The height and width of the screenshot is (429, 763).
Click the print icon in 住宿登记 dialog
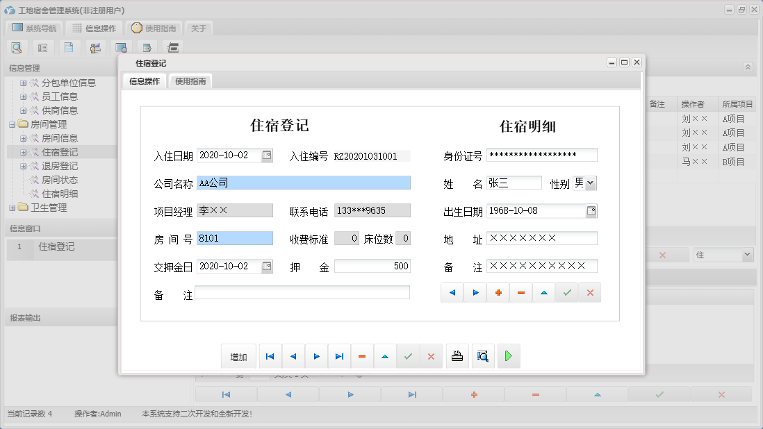click(x=457, y=355)
